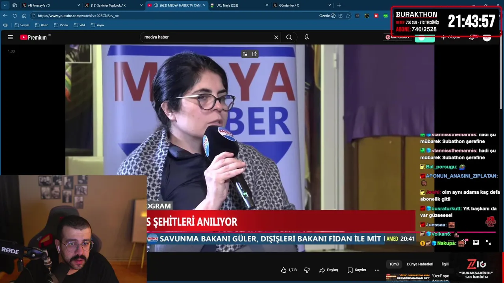This screenshot has height=283, width=504.
Task: Open YouTube notifications bell
Action: pos(472,37)
